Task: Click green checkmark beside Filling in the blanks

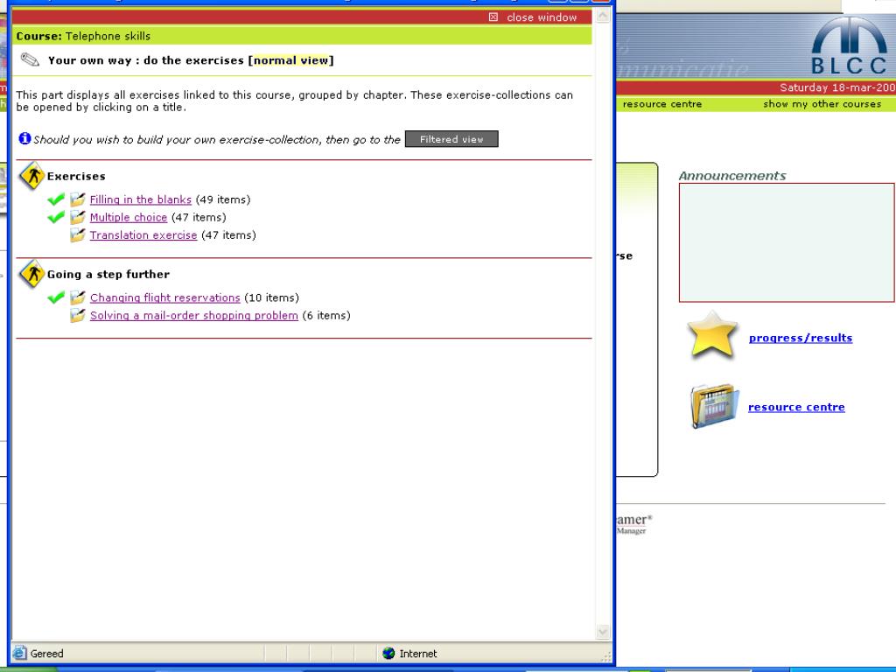Action: [56, 199]
